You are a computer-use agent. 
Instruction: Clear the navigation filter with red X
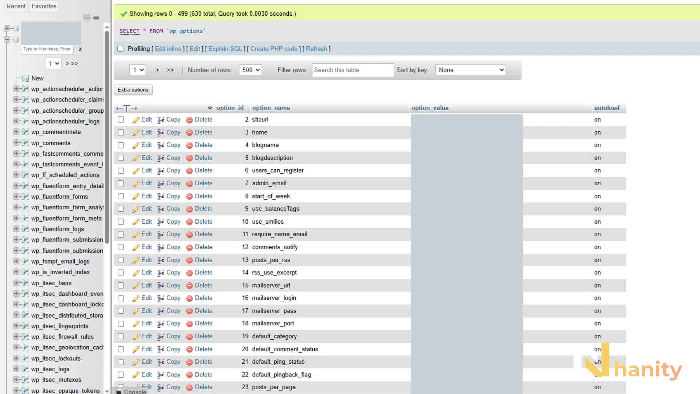80,49
